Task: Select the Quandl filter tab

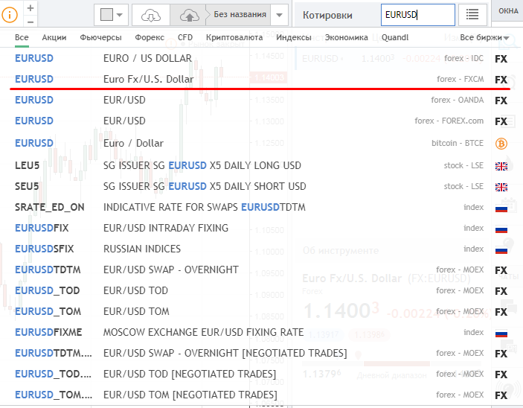Action: click(x=395, y=37)
